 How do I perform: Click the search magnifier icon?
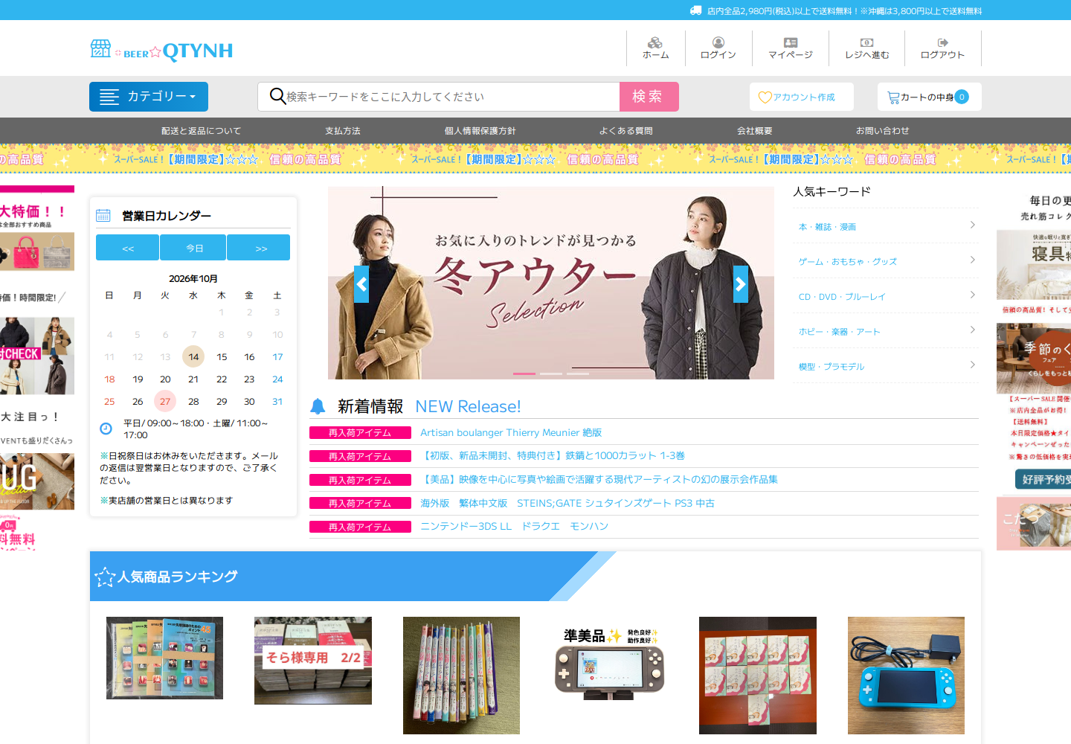[277, 96]
